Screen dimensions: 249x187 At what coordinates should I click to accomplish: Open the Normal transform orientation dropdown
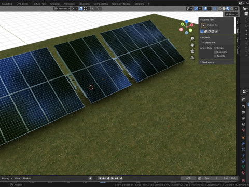click(62, 9)
